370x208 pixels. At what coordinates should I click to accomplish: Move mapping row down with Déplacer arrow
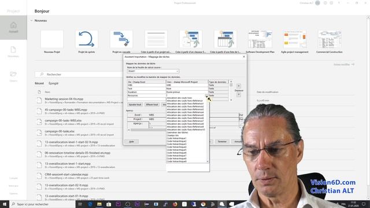click(239, 95)
